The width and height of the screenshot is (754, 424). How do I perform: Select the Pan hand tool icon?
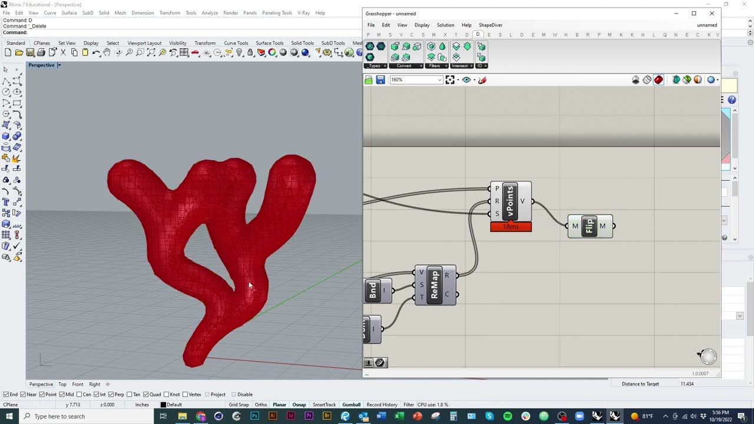click(x=107, y=52)
